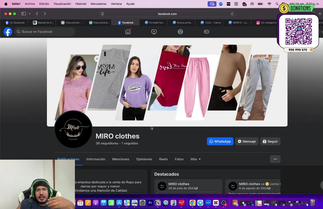Open the Edición menu
This screenshot has height=209, width=323.
pyautogui.click(x=44, y=4)
